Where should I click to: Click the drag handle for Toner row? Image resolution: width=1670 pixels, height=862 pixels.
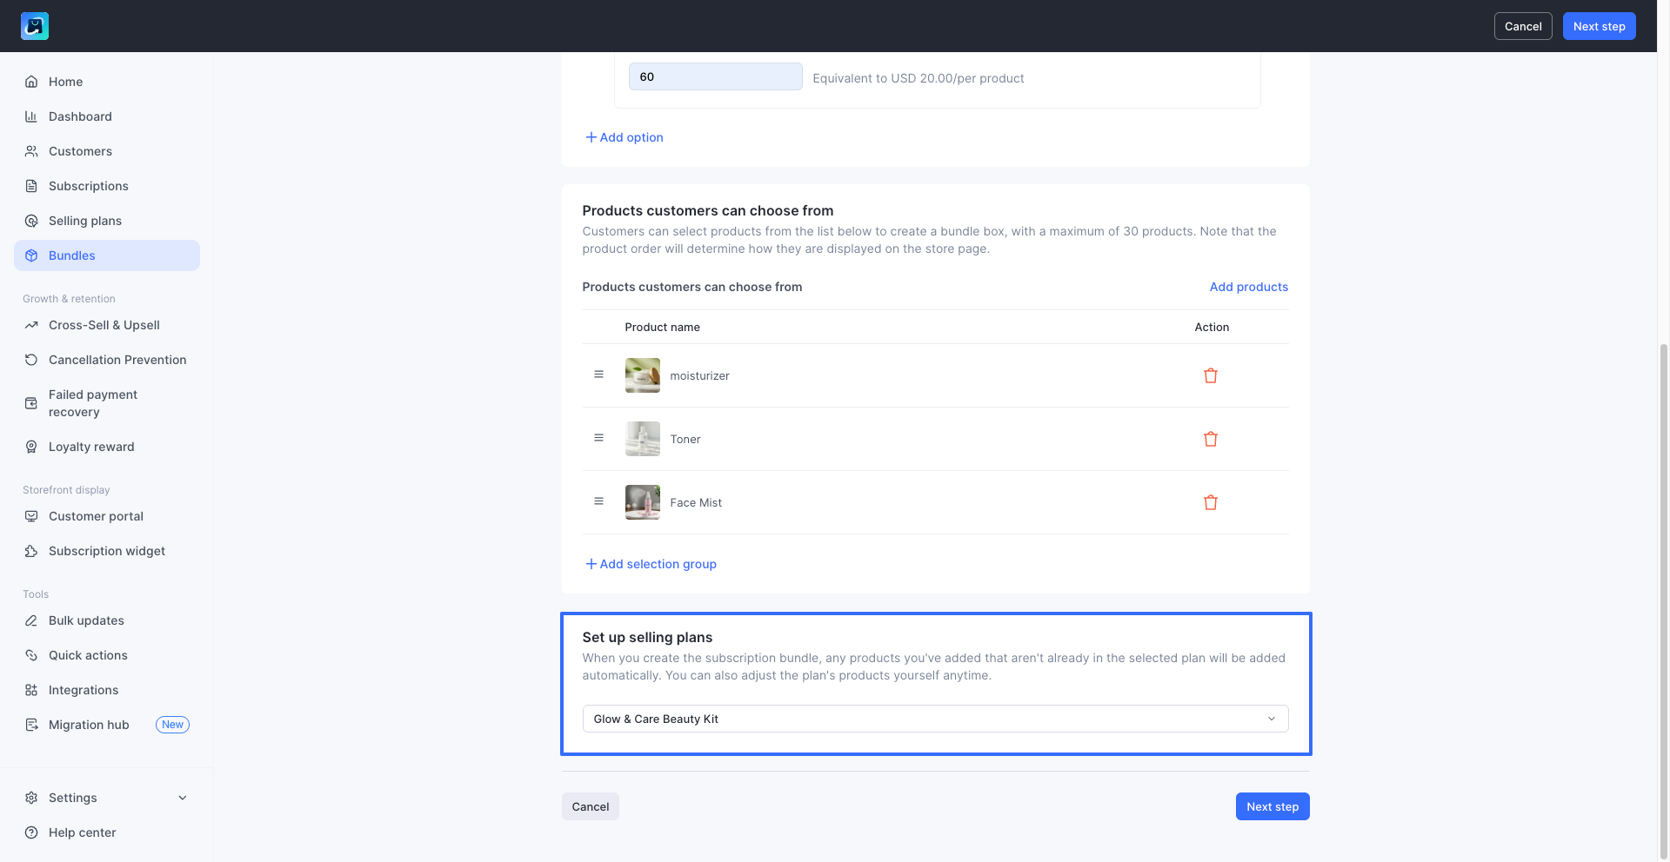[598, 438]
